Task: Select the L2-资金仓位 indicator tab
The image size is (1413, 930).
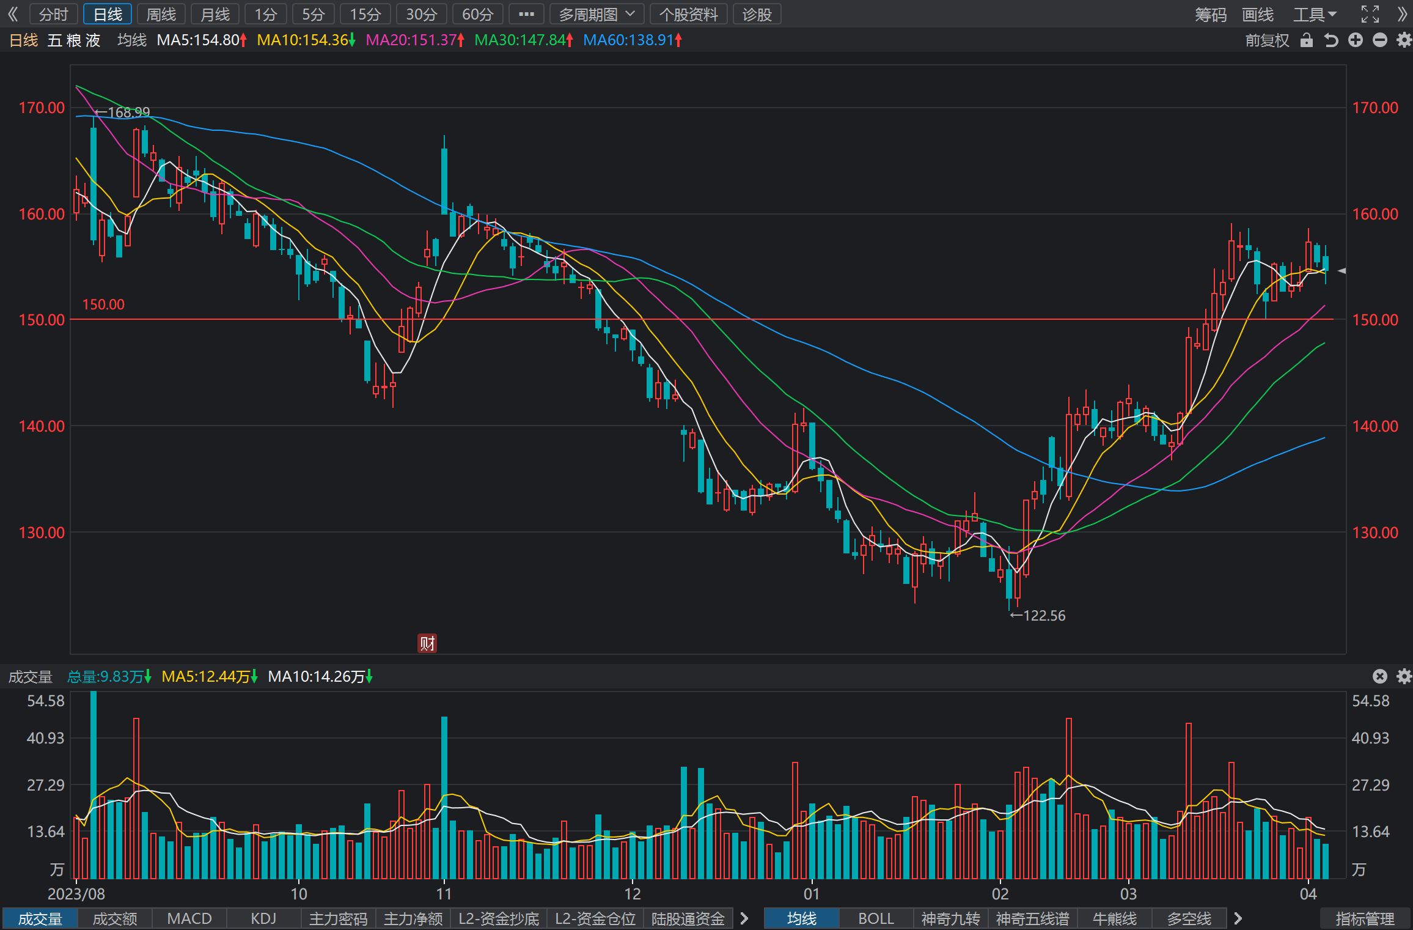Action: click(595, 918)
